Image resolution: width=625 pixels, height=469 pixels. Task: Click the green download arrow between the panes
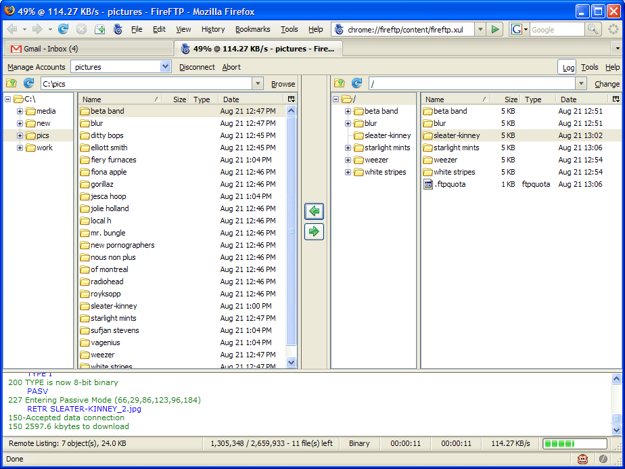pyautogui.click(x=314, y=211)
